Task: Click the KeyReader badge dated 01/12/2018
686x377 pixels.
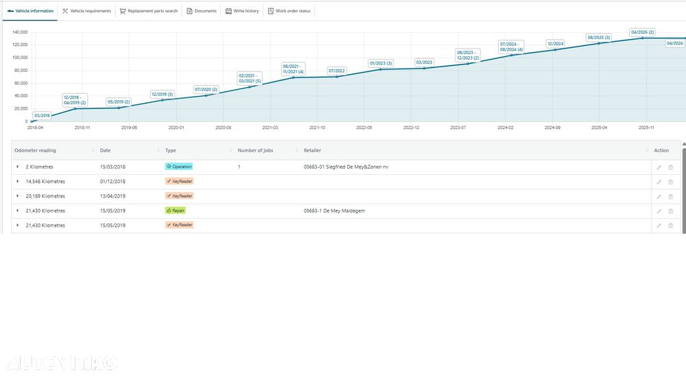Action: click(179, 181)
